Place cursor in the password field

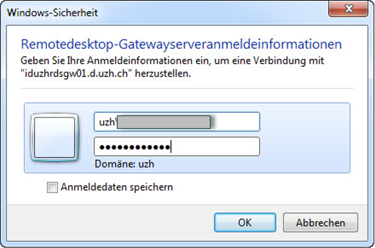point(176,147)
